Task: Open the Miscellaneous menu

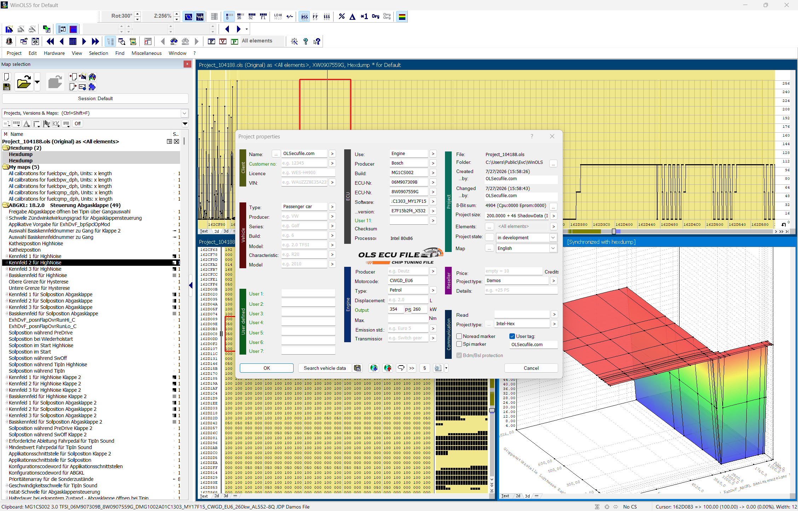Action: tap(146, 53)
